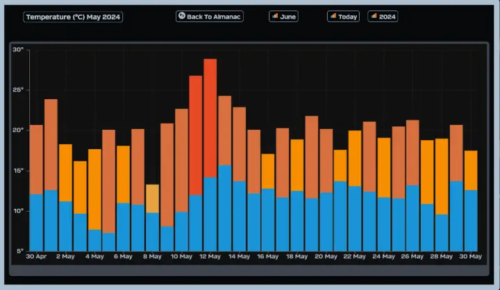Show Today's temperature chart
The height and width of the screenshot is (290, 500).
[x=344, y=16]
